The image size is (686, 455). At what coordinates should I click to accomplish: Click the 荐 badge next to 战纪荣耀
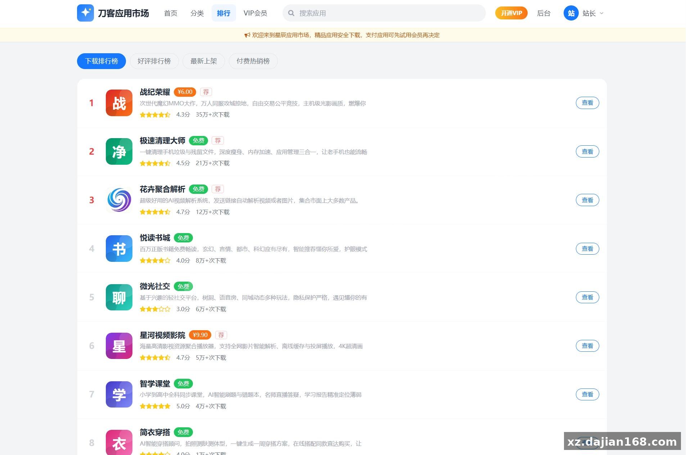(x=206, y=92)
